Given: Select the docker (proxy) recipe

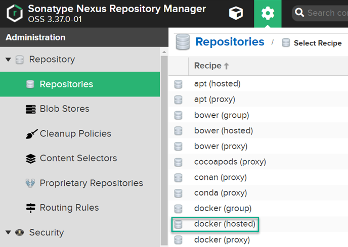Looking at the screenshot, I should click(258, 239).
